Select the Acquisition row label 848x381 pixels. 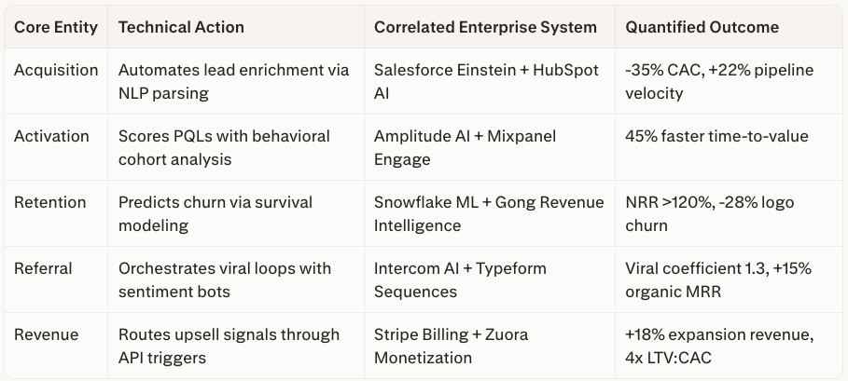[x=55, y=70]
